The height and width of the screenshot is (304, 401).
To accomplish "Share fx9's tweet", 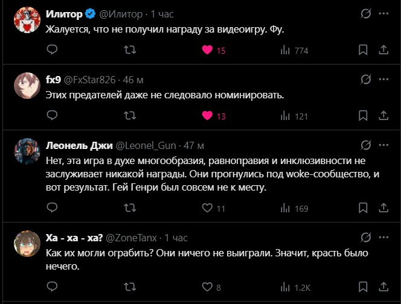I will [x=384, y=116].
